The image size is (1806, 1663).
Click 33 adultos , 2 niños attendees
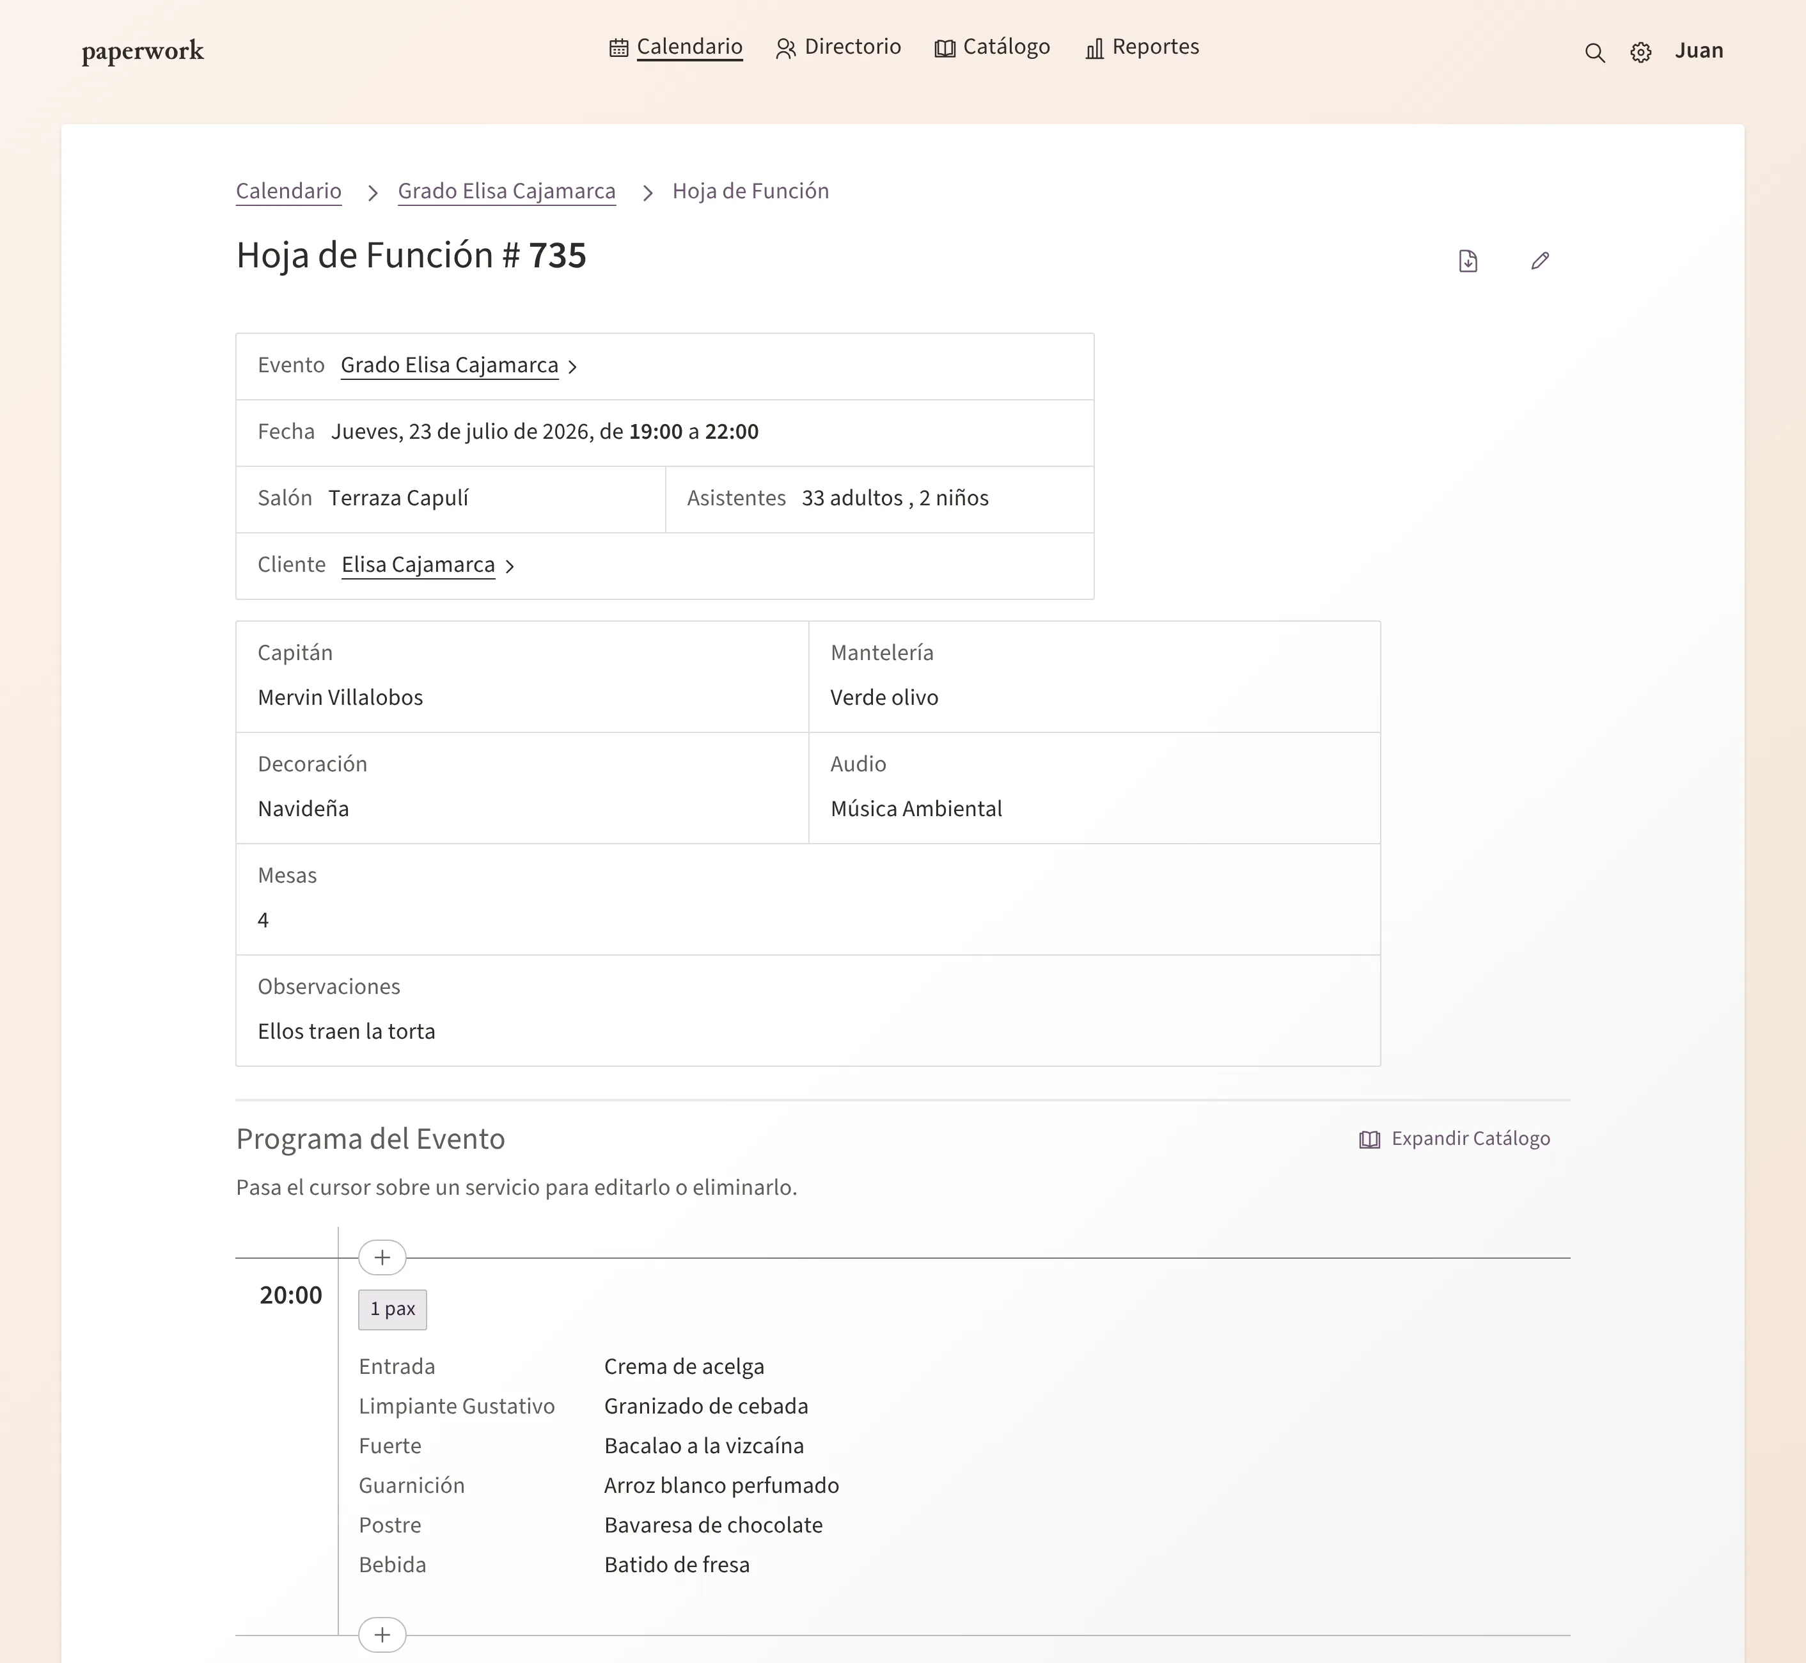(895, 498)
